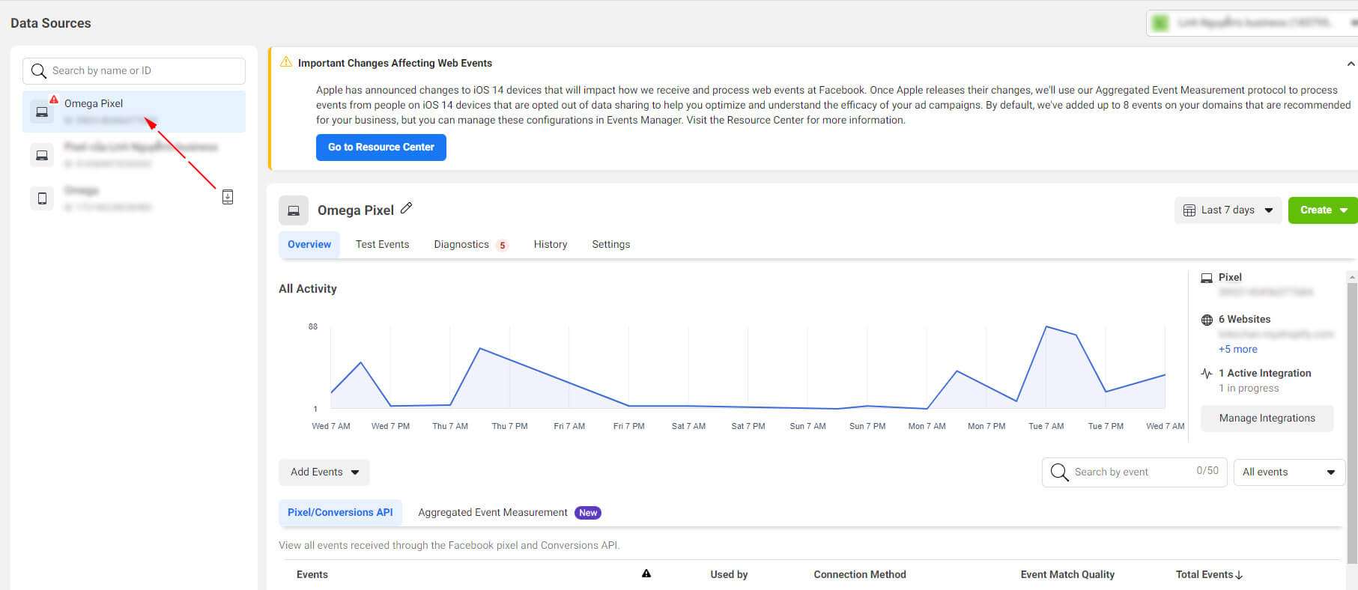Click the red 5 badge on Diagnostics

[x=503, y=246]
